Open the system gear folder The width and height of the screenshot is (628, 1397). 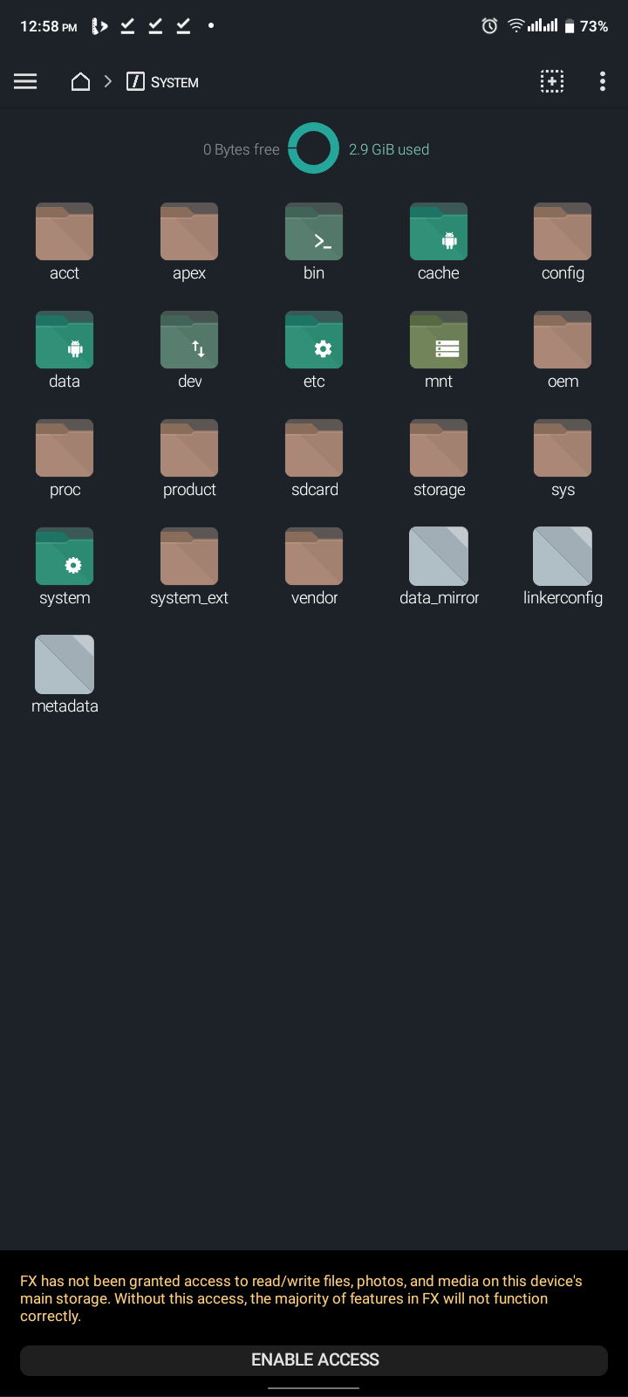coord(65,558)
